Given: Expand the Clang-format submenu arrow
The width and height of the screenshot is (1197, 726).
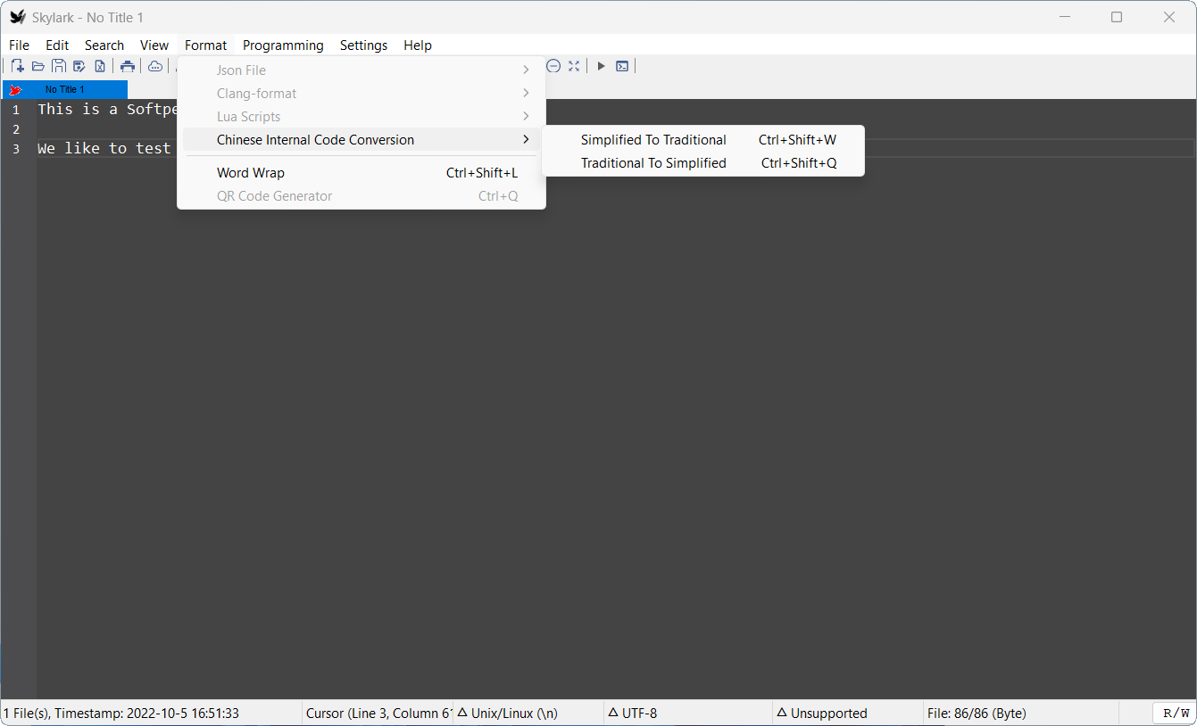Looking at the screenshot, I should [x=526, y=93].
